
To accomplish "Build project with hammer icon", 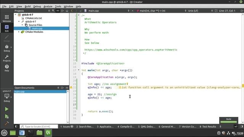I will (x=7, y=123).
